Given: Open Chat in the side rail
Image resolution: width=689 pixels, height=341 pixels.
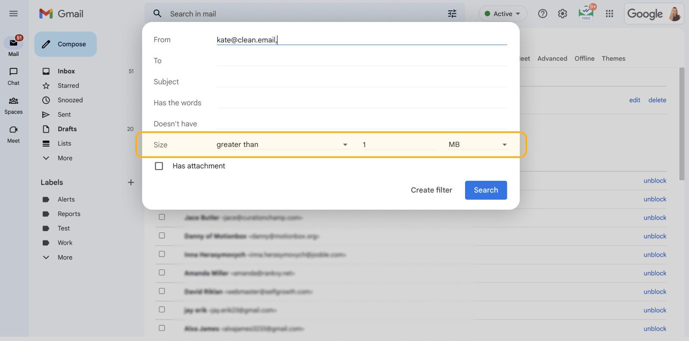Looking at the screenshot, I should coord(13,76).
